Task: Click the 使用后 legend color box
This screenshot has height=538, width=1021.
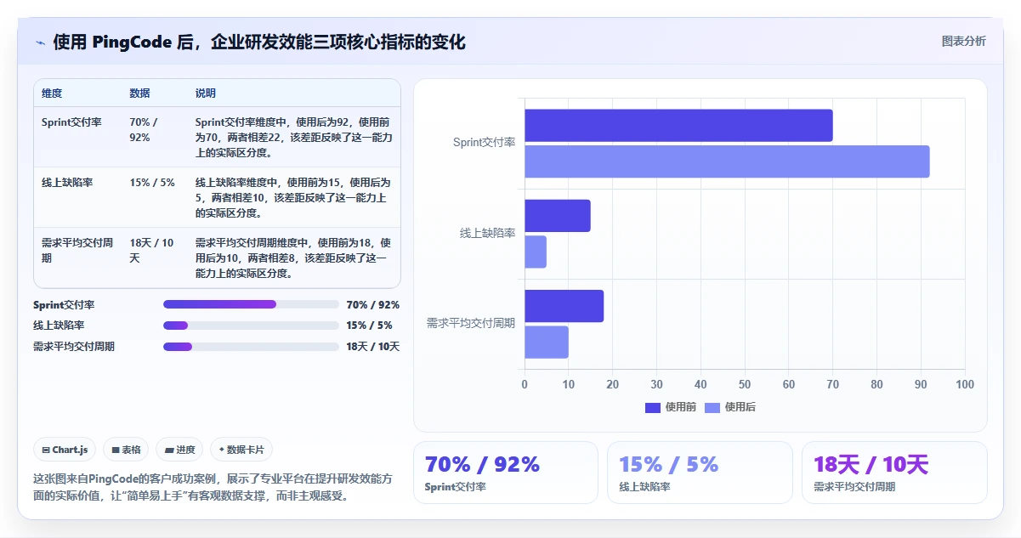Action: click(x=712, y=407)
